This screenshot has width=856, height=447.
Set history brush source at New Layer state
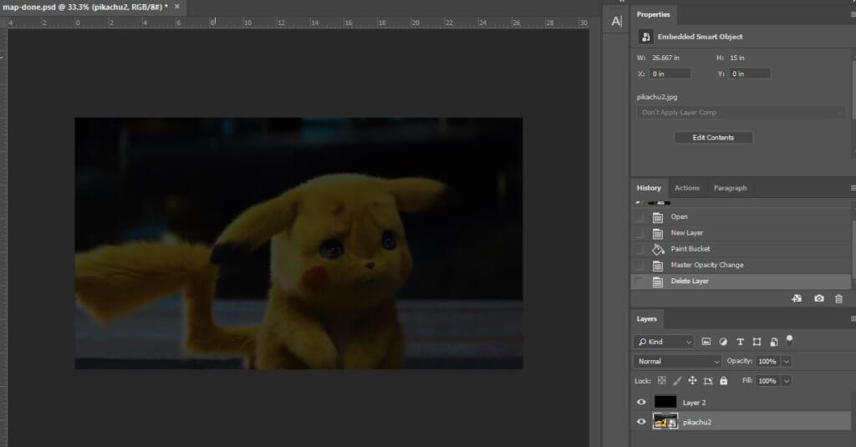[x=639, y=233]
